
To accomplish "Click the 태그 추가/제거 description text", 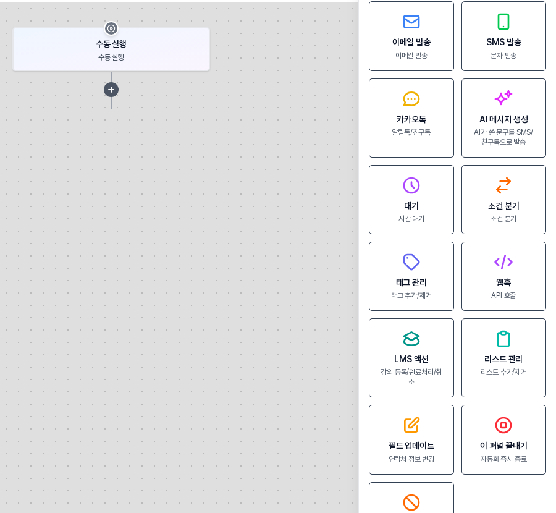I will click(x=411, y=295).
